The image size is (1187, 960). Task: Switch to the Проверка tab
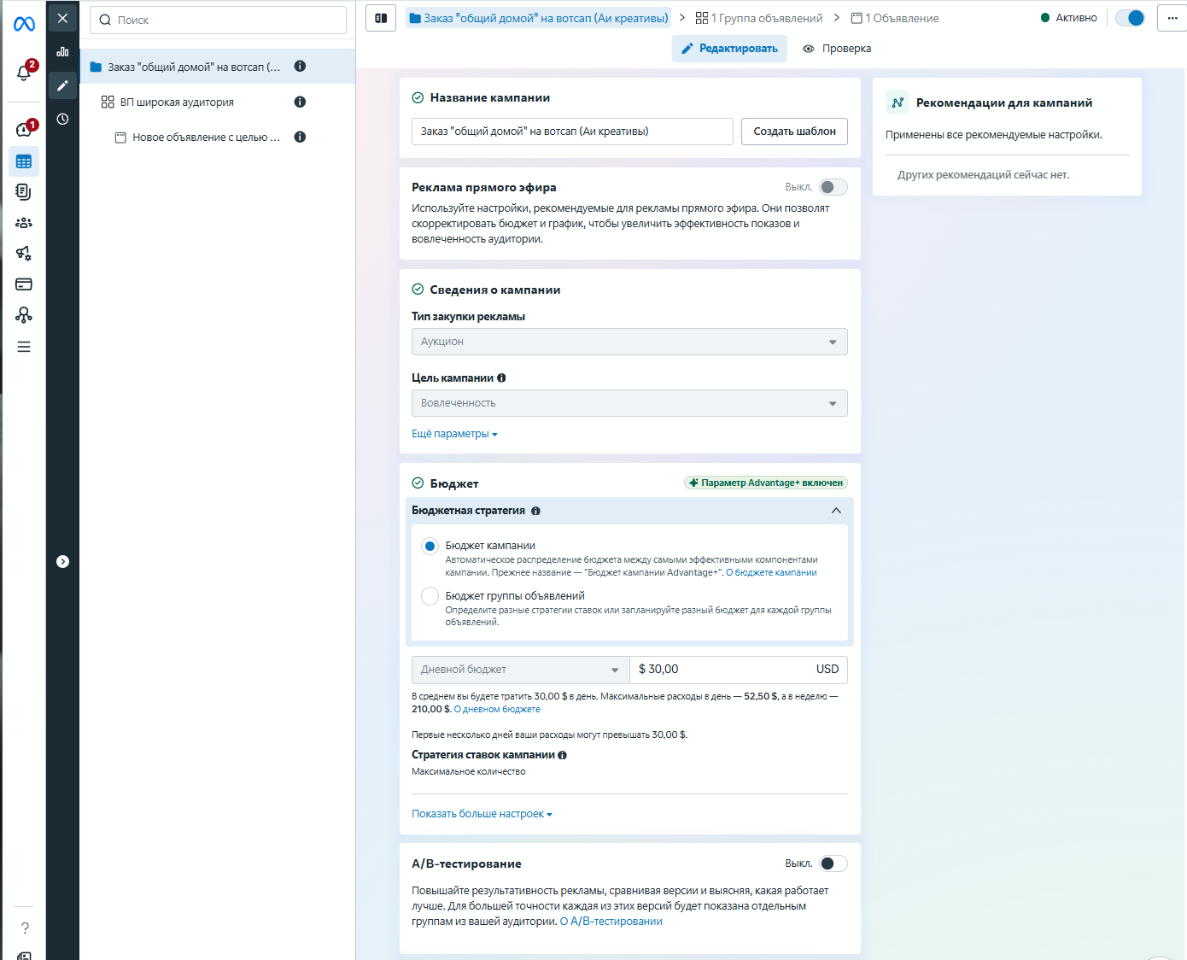[x=837, y=49]
